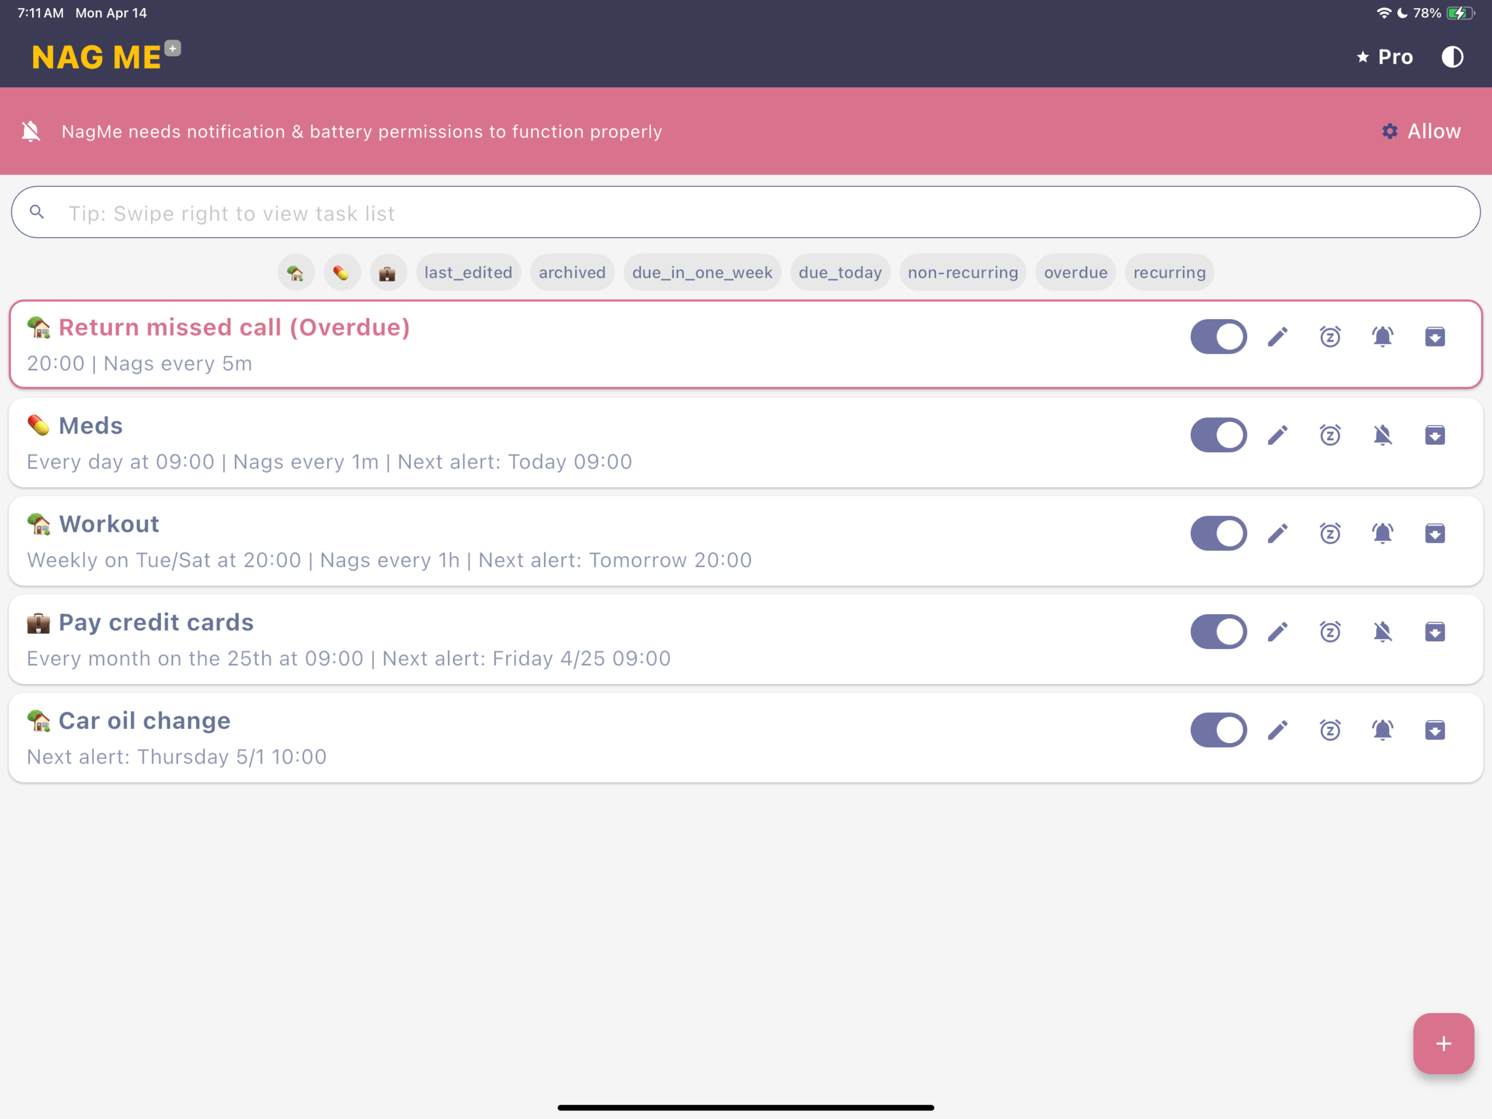Unmute the Meds notification bell
Screen dimensions: 1492x1119
point(1382,435)
